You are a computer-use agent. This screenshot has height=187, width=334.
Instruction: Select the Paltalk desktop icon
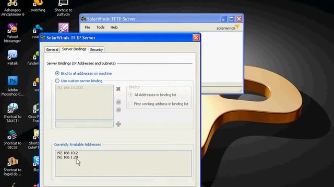click(13, 58)
